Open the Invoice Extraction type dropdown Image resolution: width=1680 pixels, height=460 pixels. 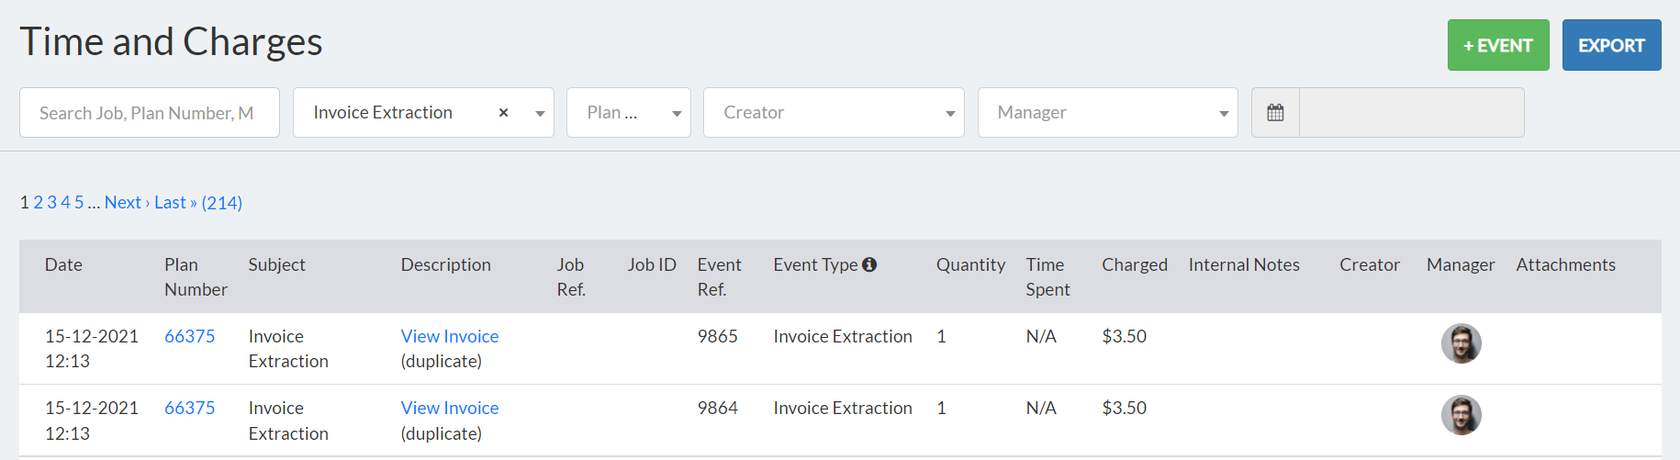(540, 113)
